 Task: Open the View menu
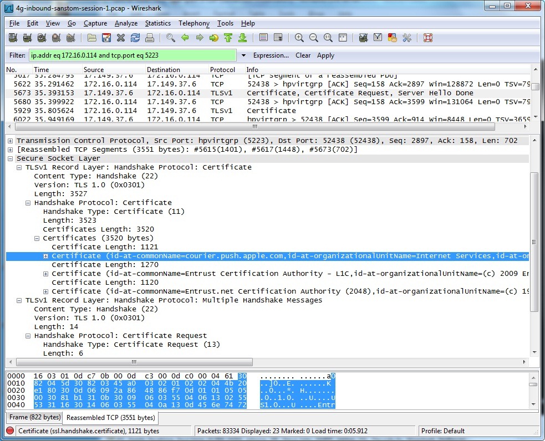53,23
